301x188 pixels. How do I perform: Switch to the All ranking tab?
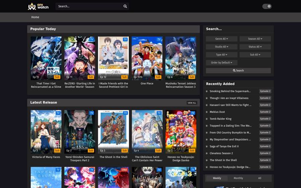tap(260, 178)
